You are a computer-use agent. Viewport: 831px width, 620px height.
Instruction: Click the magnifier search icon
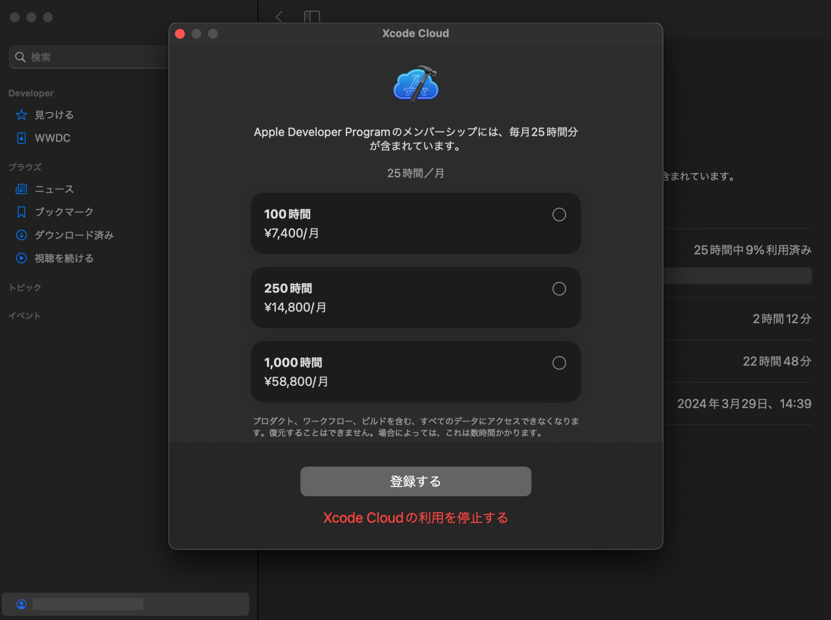point(20,57)
